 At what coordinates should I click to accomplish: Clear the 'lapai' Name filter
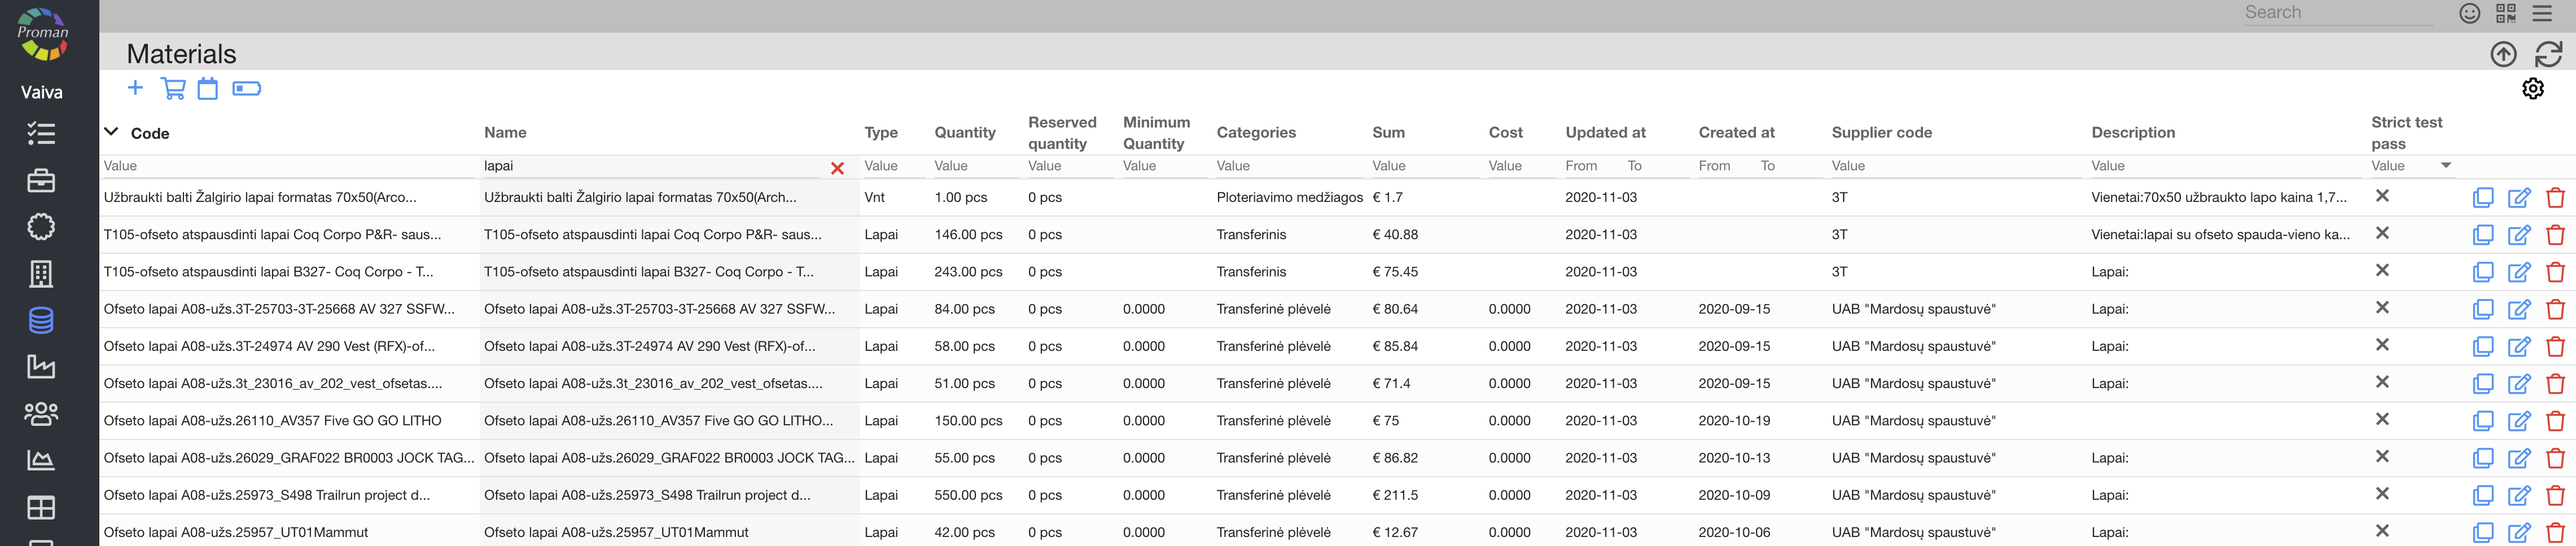coord(837,168)
